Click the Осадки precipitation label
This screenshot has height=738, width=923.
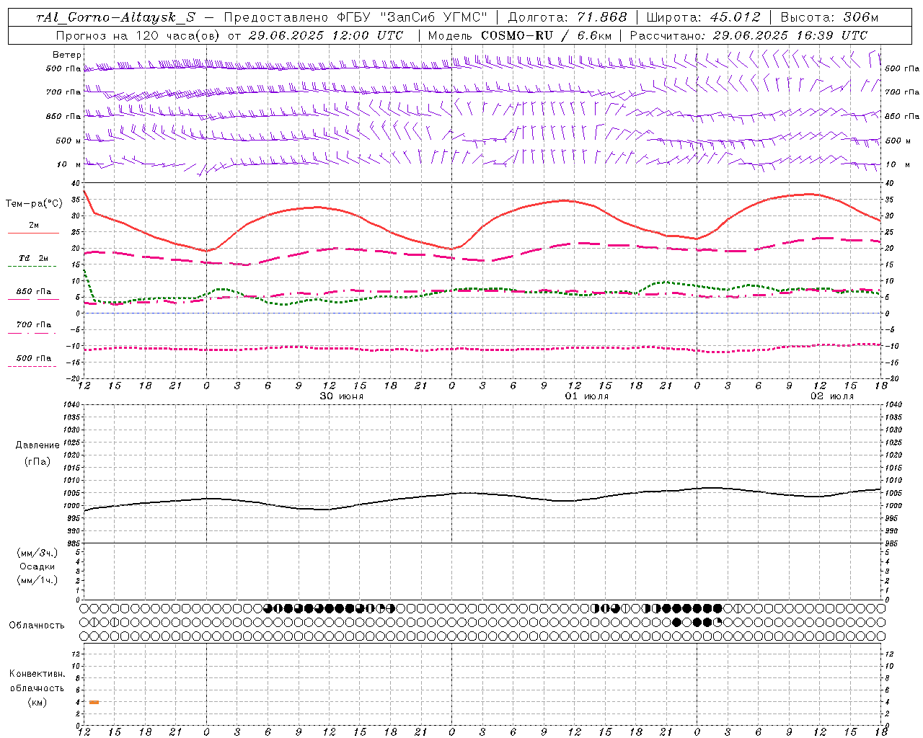[37, 566]
